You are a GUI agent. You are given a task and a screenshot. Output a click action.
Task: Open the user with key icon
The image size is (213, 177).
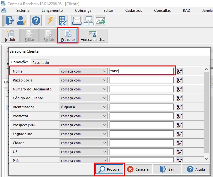pos(21,20)
